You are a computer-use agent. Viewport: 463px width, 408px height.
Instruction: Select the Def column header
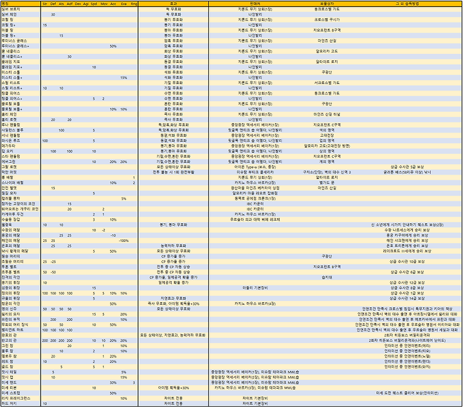point(53,4)
